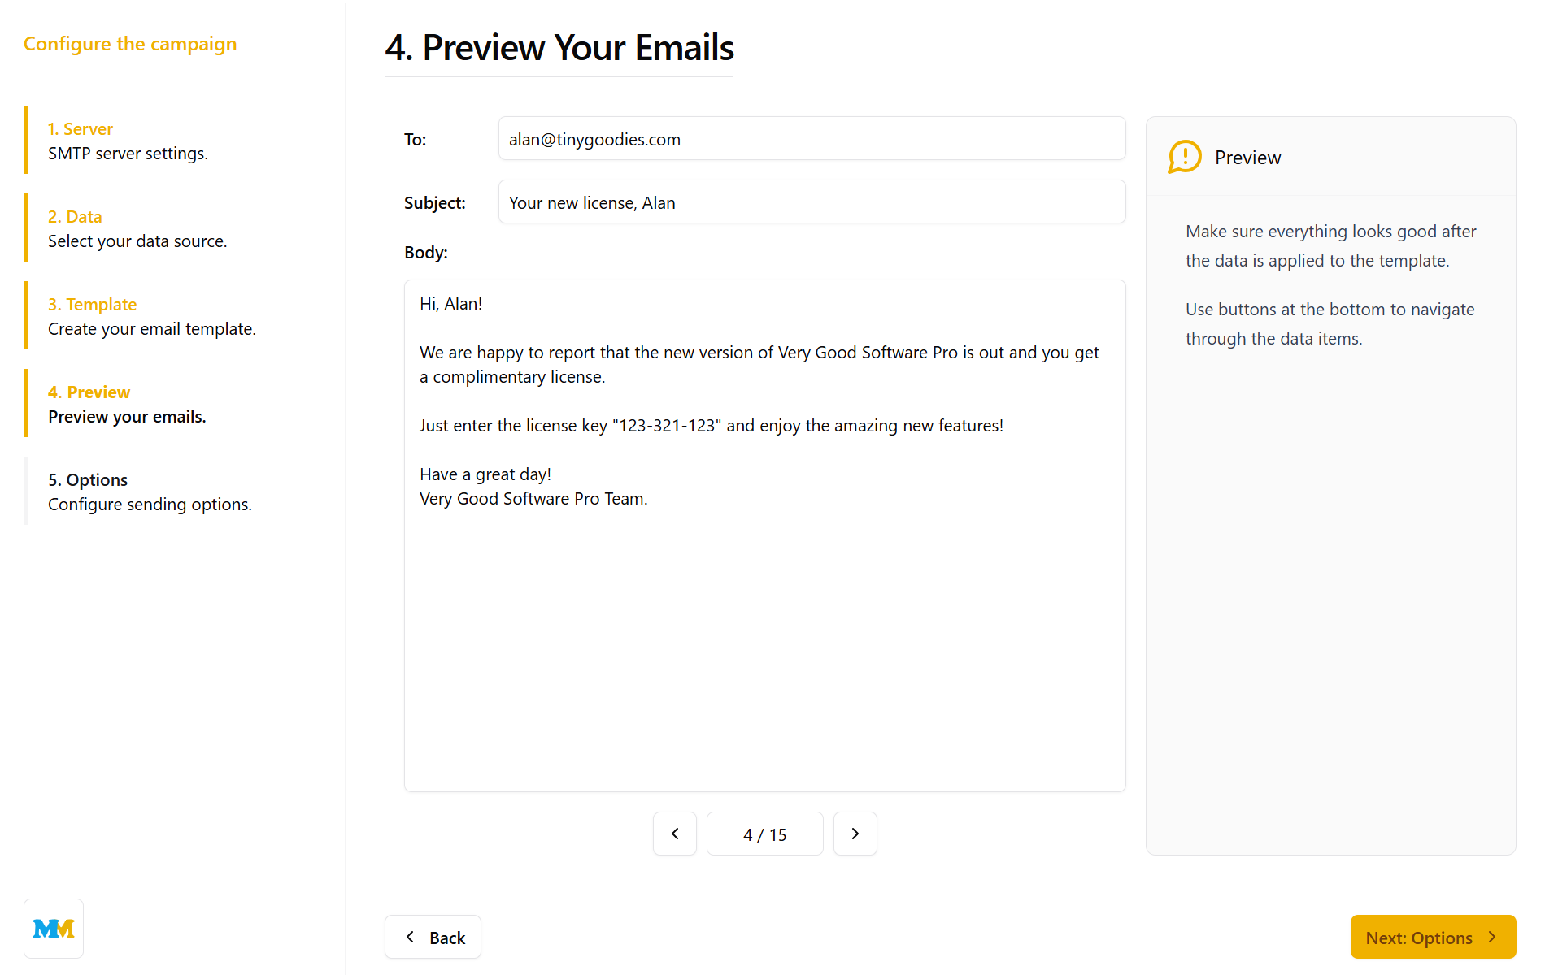Click 'Create your email template.' description
1545x975 pixels.
point(152,329)
